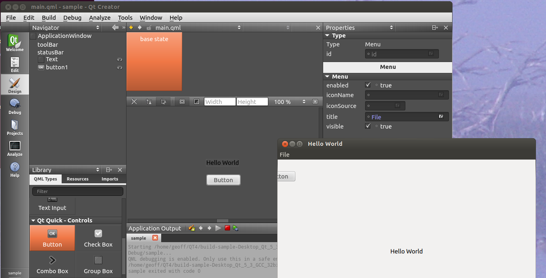
Task: Open the File menu in Hello World window
Action: (x=284, y=155)
